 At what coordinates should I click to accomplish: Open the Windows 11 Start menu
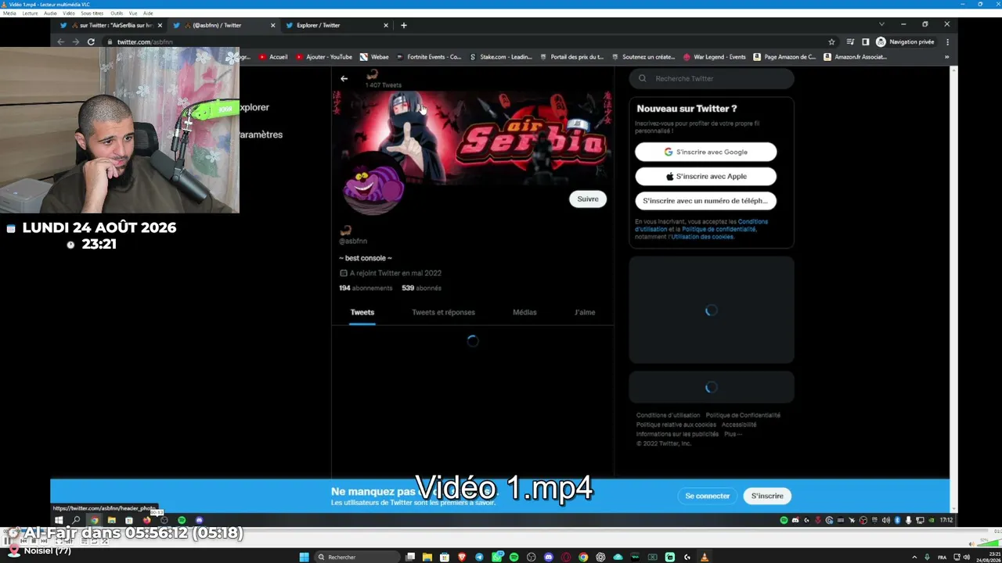pyautogui.click(x=305, y=557)
